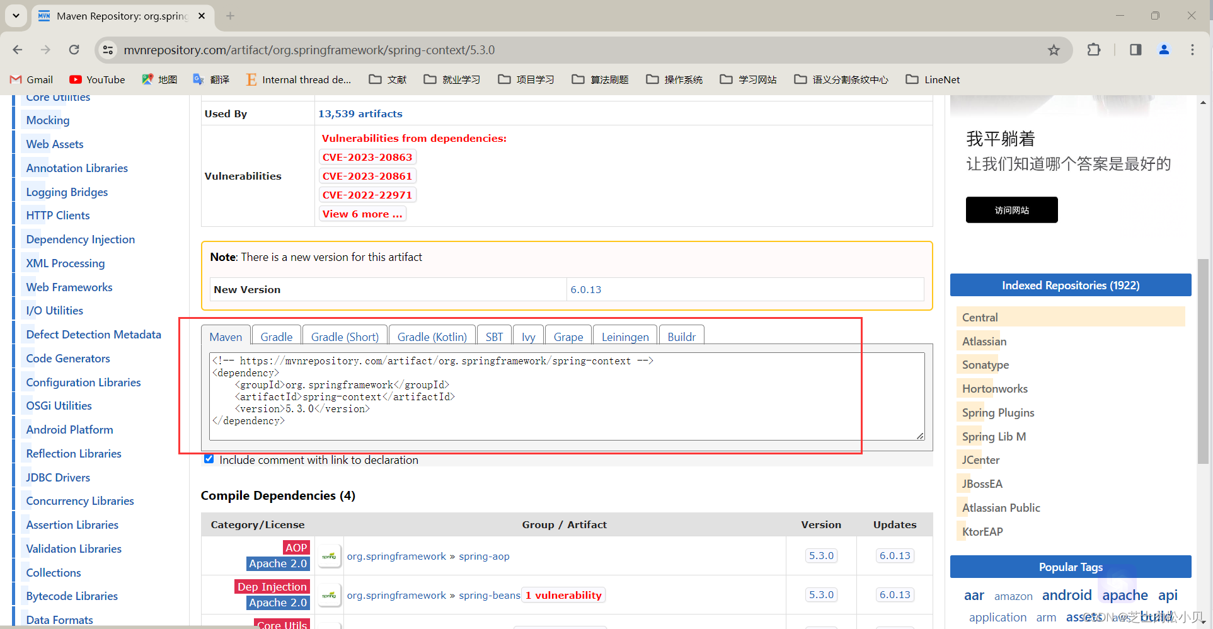
Task: Open the 地图 bookmark
Action: pos(159,79)
